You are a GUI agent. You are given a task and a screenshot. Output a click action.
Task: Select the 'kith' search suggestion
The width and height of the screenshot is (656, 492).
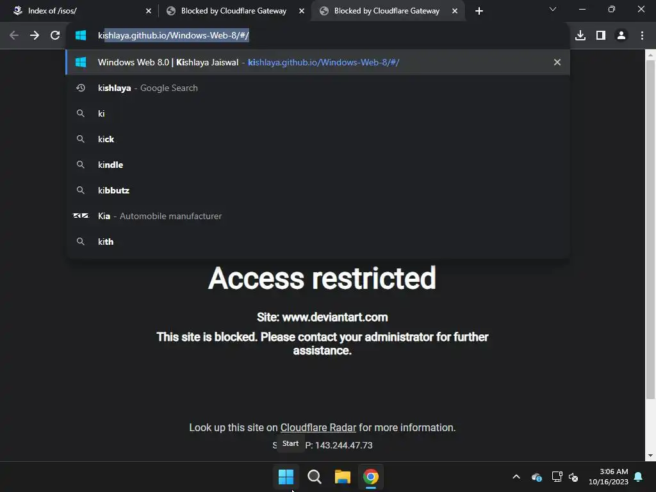point(318,242)
